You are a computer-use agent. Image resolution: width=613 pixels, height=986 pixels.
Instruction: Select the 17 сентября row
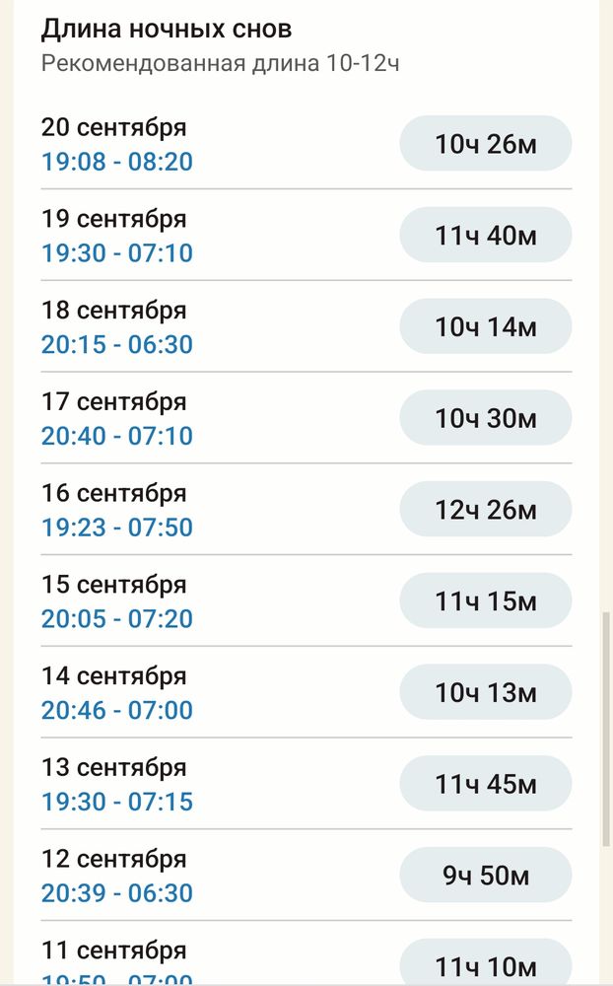point(113,401)
